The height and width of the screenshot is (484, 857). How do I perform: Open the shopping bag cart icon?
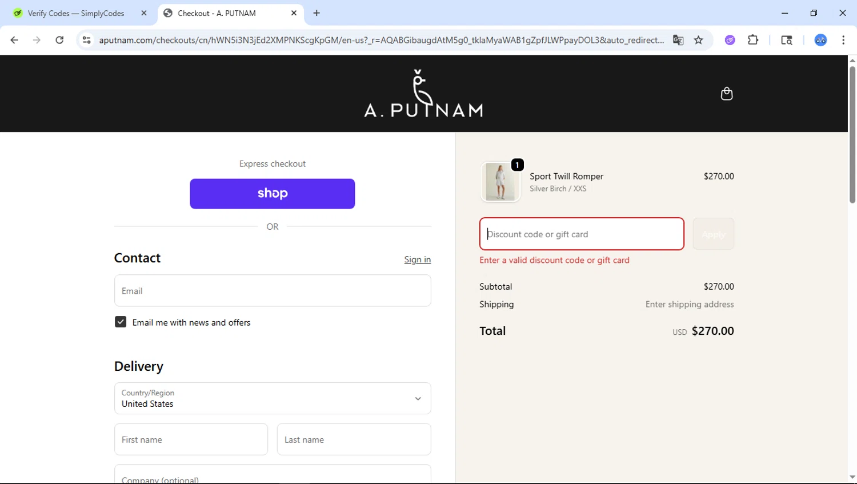pyautogui.click(x=726, y=94)
